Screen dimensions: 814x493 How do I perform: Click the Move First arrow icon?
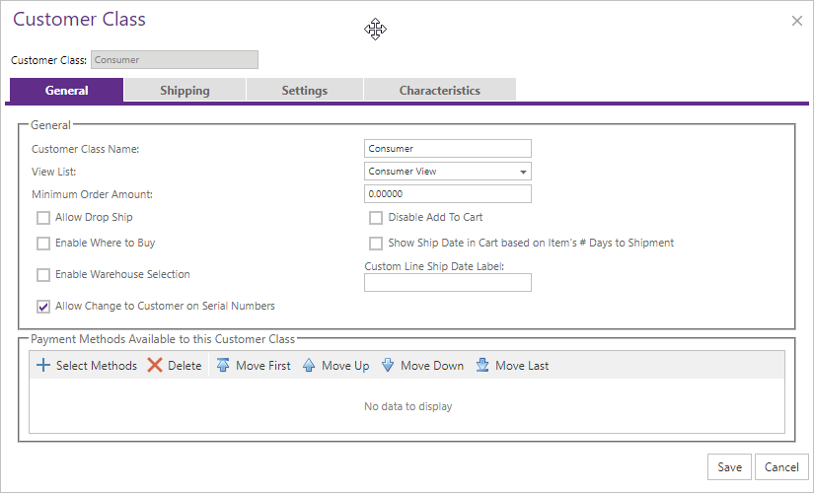click(x=223, y=366)
